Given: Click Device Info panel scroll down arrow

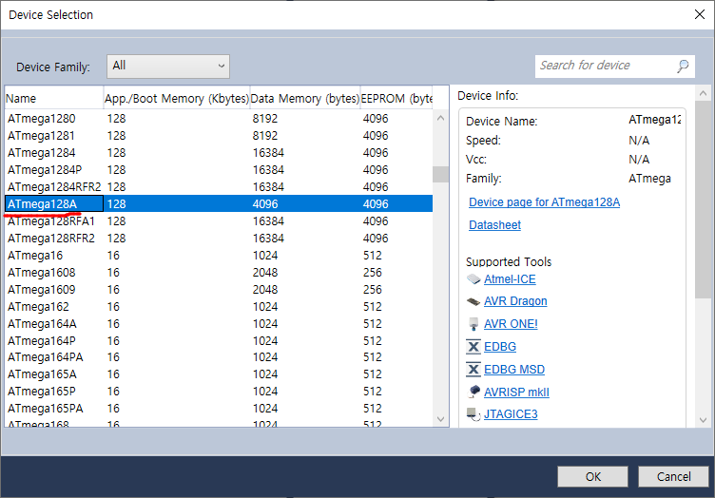Looking at the screenshot, I should 704,420.
